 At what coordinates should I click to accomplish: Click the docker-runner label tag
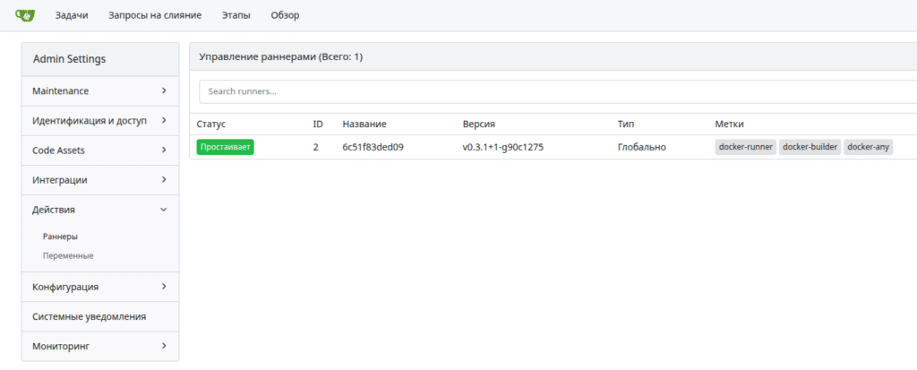(x=745, y=147)
